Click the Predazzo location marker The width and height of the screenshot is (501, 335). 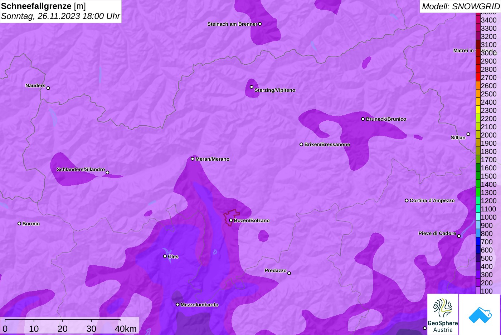coord(289,273)
